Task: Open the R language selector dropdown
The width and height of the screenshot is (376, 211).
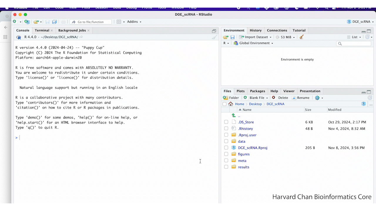Action: coord(226,43)
